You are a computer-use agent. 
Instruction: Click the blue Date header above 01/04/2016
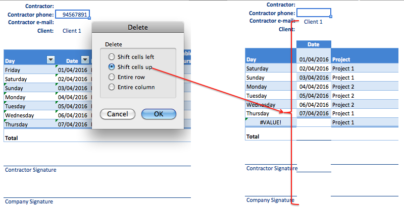point(313,44)
